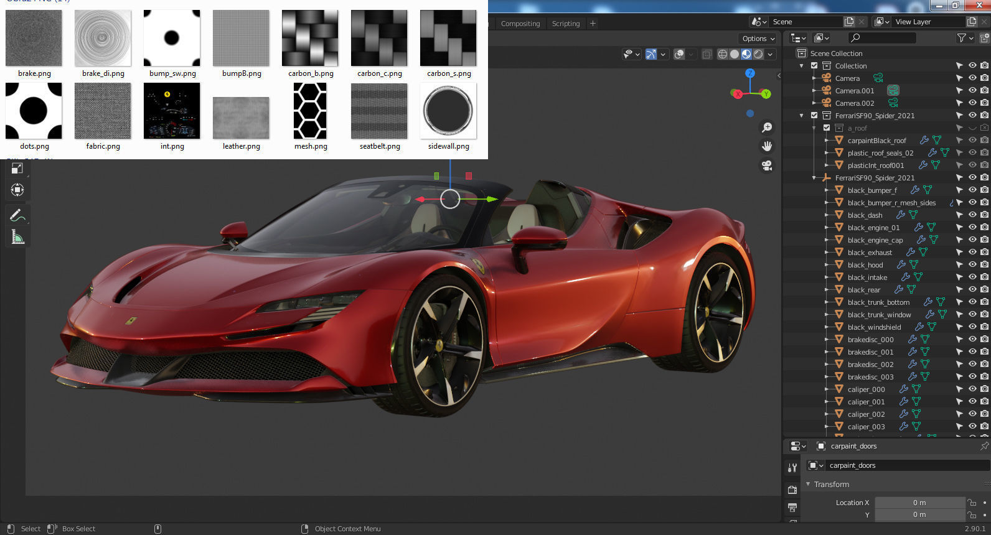Switch to material preview shading mode
Screen dimensions: 991x535
coord(746,54)
